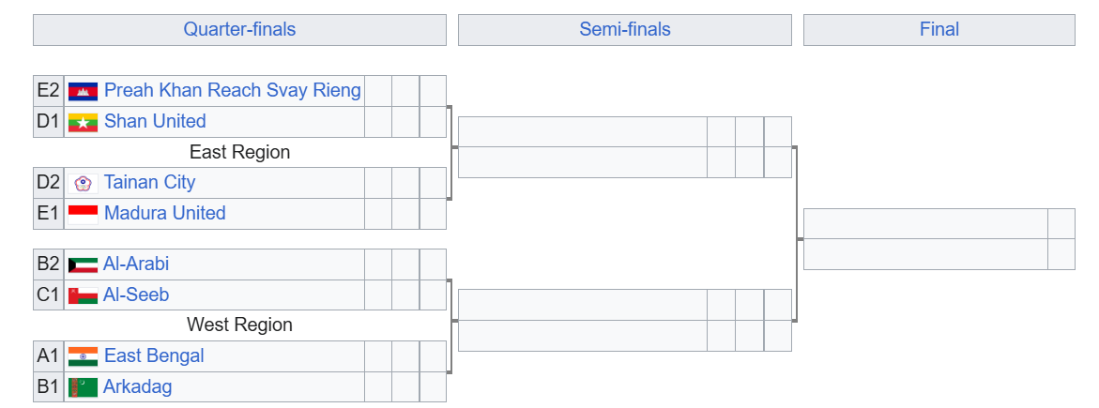Open the Final header link
Screen dimensions: 1099x408
click(x=939, y=29)
